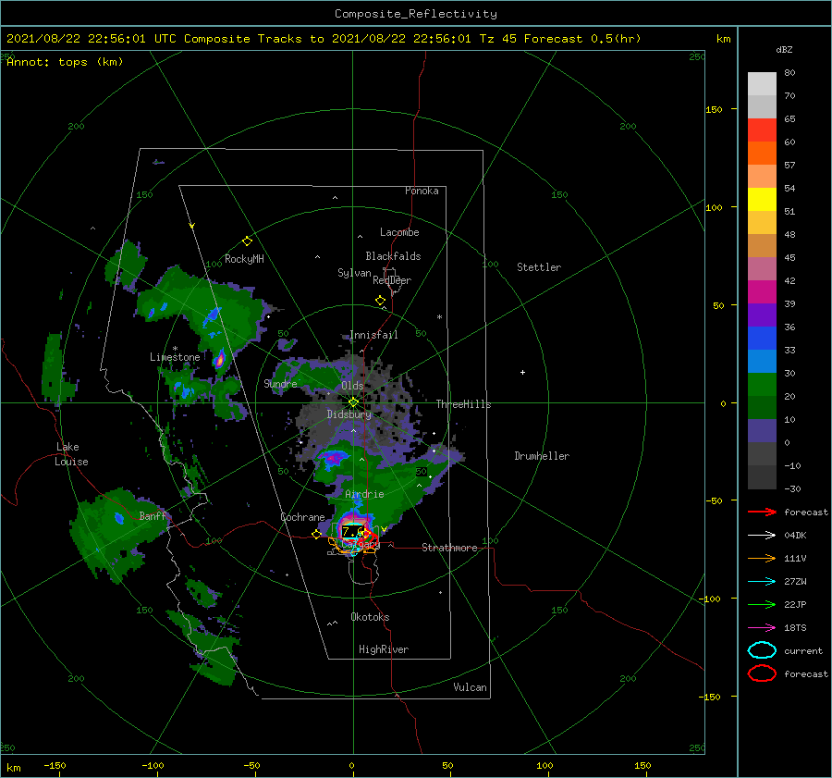Click the Strathmore town label
Screen dimensions: 832x778
coord(449,548)
